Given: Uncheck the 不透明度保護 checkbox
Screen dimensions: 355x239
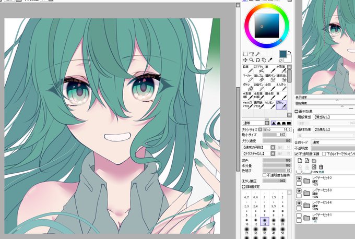Looking at the screenshot, I should point(297,154).
